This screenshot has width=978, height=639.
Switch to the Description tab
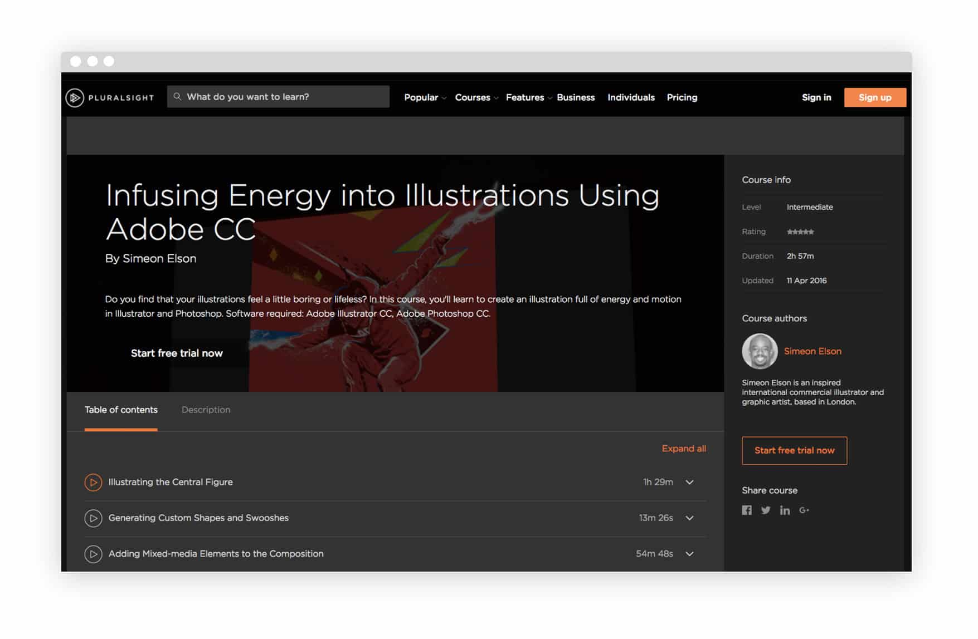coord(206,410)
